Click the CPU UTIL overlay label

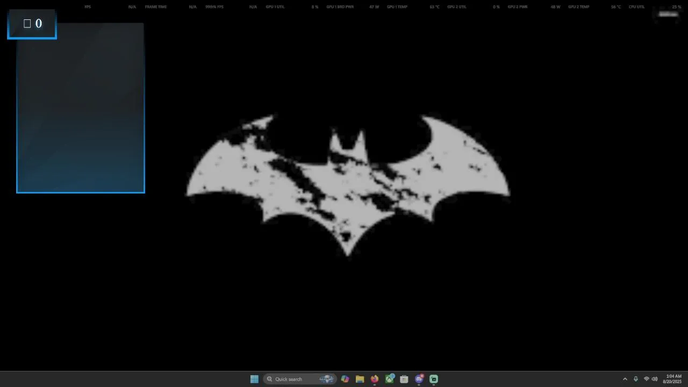pyautogui.click(x=636, y=7)
